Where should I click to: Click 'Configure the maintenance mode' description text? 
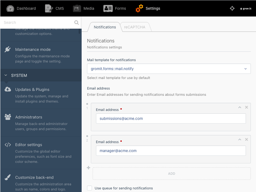[x=42, y=56]
